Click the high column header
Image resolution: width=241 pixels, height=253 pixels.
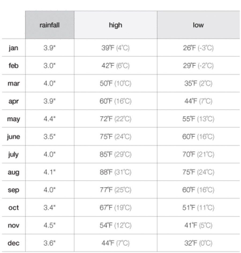point(115,25)
